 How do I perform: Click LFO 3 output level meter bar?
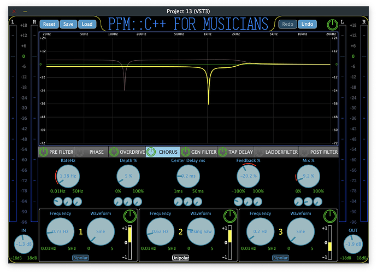(x=330, y=242)
